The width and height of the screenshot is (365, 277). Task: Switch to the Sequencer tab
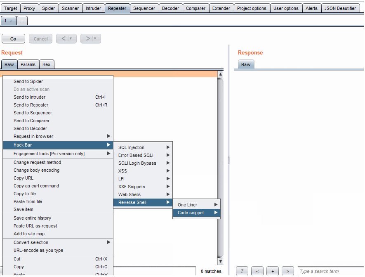pos(144,8)
